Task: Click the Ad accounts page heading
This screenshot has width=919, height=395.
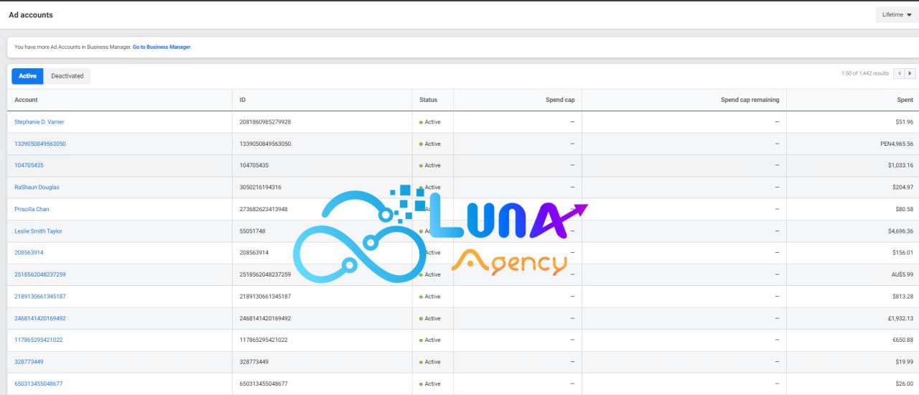Action: pos(31,15)
